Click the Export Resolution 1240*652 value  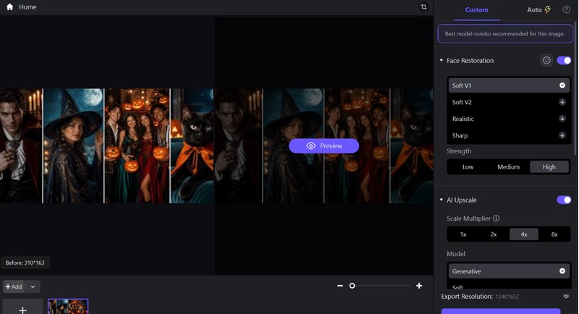point(507,297)
